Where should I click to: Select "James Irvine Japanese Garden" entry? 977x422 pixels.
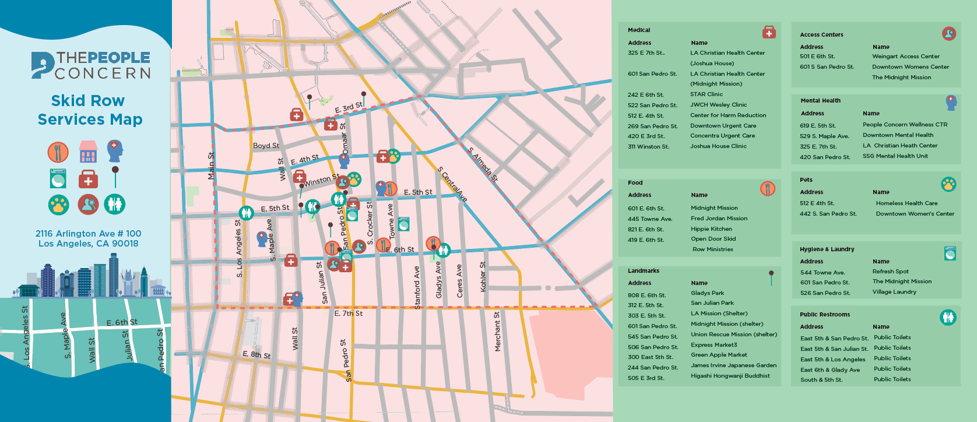coord(734,365)
